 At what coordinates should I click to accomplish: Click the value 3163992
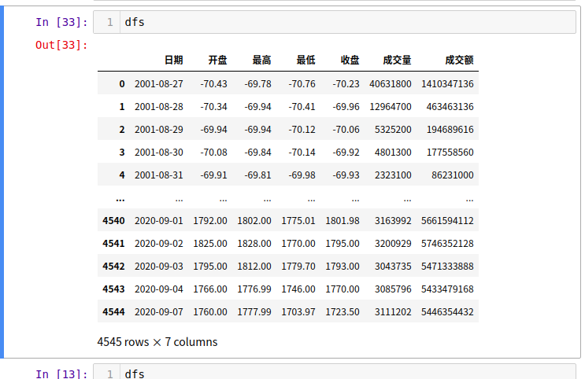(393, 221)
